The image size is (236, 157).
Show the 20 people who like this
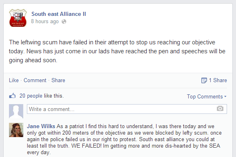(x=31, y=96)
